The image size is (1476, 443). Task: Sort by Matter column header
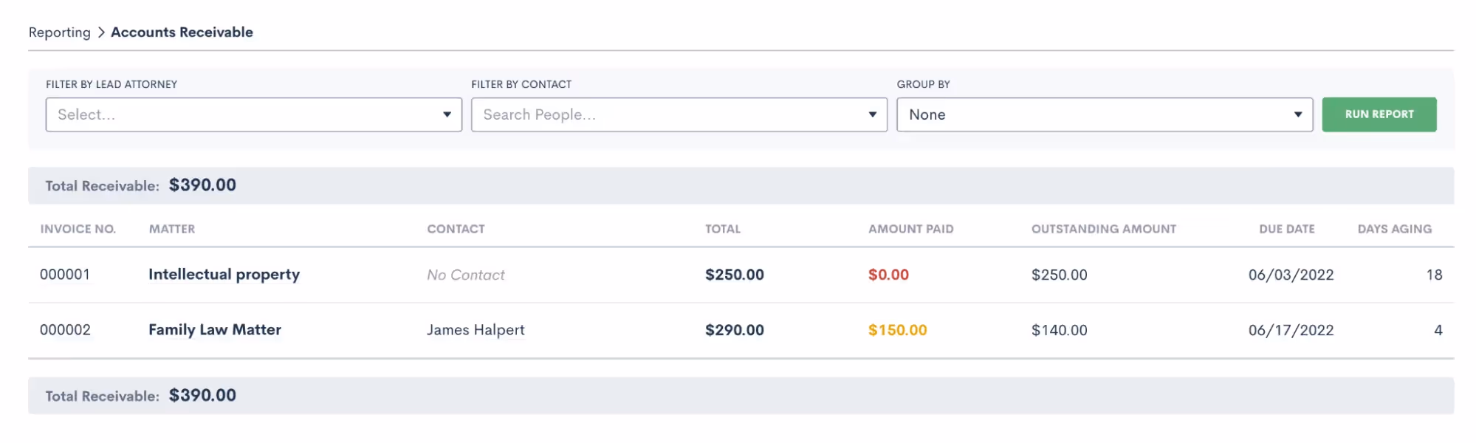pyautogui.click(x=172, y=229)
